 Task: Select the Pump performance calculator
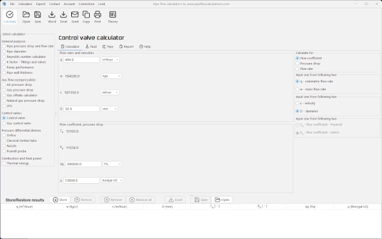[x=18, y=67]
